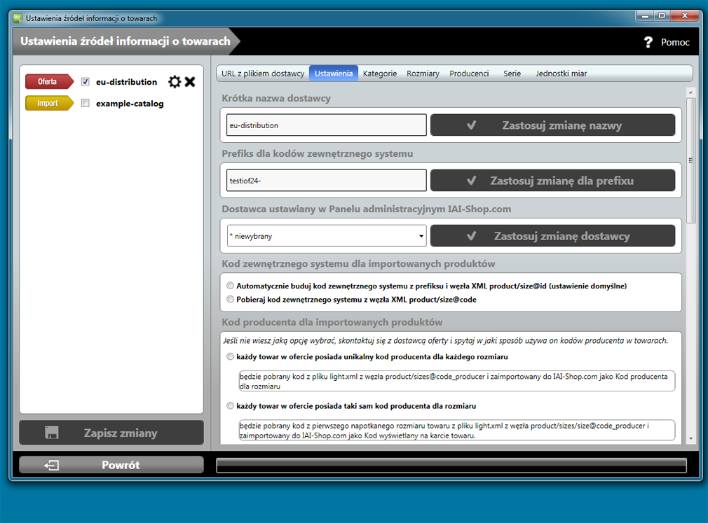Screen dimensions: 708x523
Task: Click the Zapisz zmiany button
Action: pyautogui.click(x=111, y=433)
